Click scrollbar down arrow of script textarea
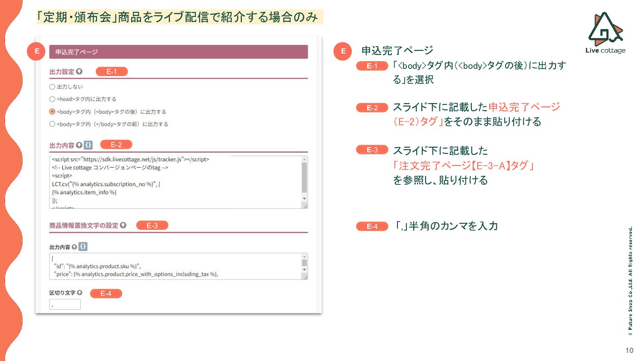 (x=305, y=198)
